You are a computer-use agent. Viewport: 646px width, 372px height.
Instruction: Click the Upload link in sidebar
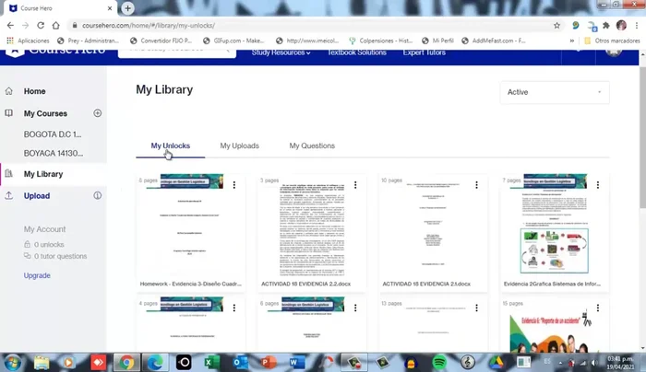[37, 196]
